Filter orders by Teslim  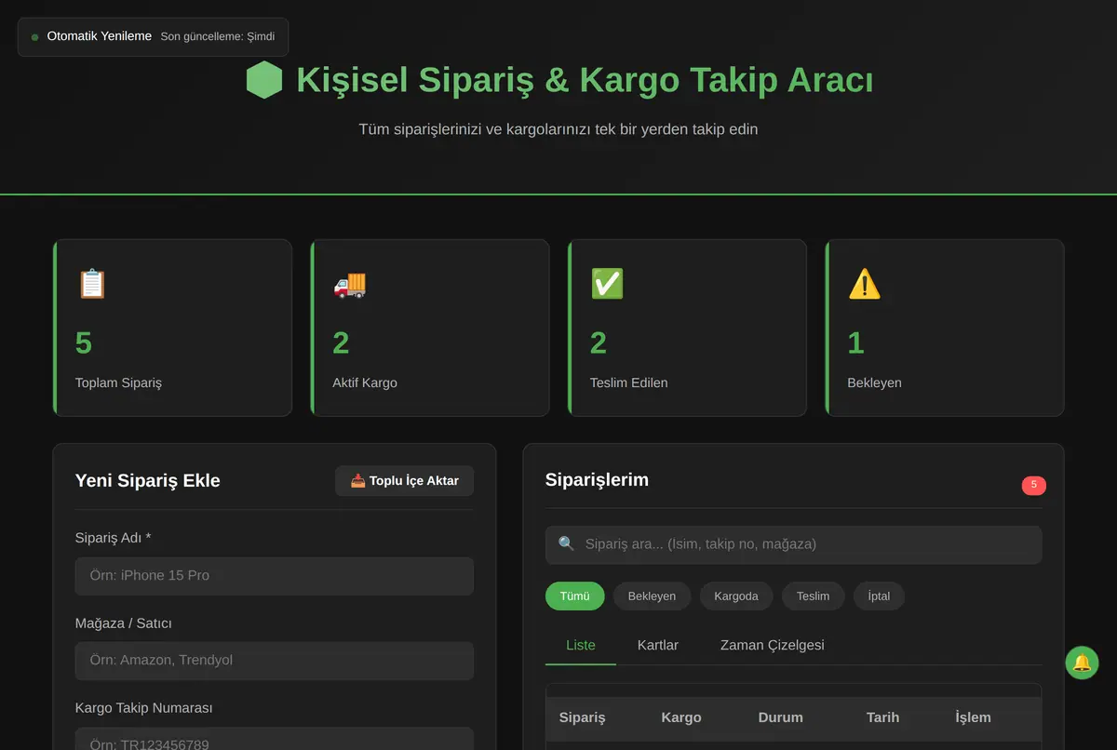click(813, 596)
